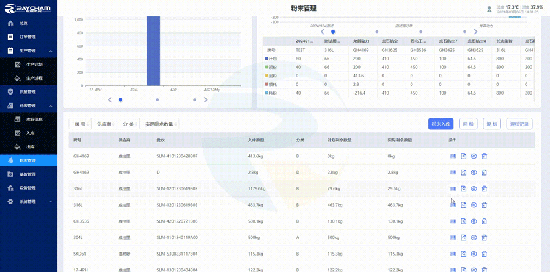This screenshot has width=550, height=272.
Task: Collapse the 生产管理 sidebar menu
Action: click(x=51, y=51)
